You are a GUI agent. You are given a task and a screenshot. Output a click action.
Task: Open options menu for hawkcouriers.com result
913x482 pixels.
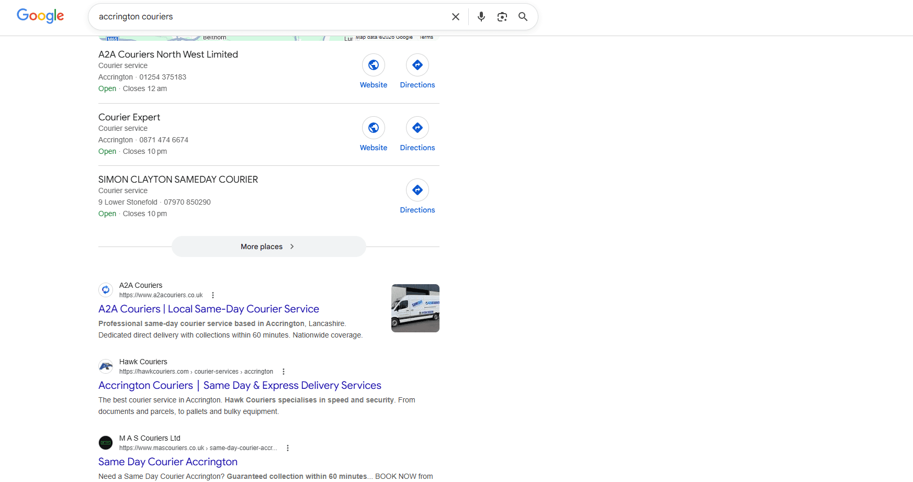tap(284, 372)
